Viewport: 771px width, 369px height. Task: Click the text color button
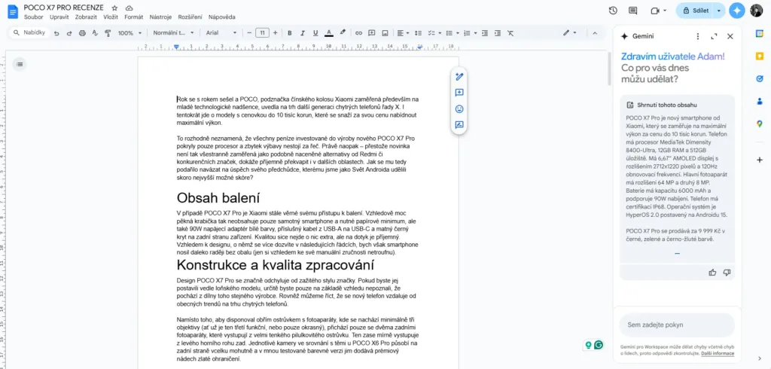point(329,33)
